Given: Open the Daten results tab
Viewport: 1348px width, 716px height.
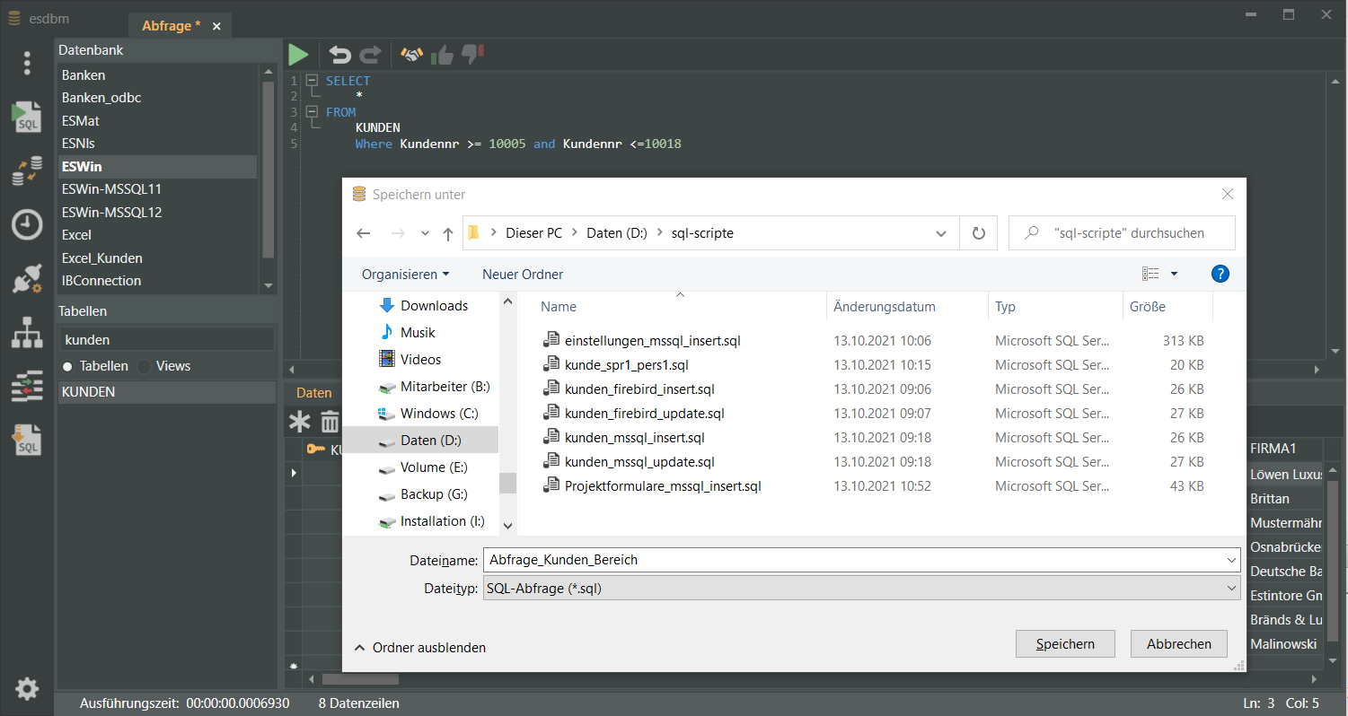Looking at the screenshot, I should tap(314, 393).
